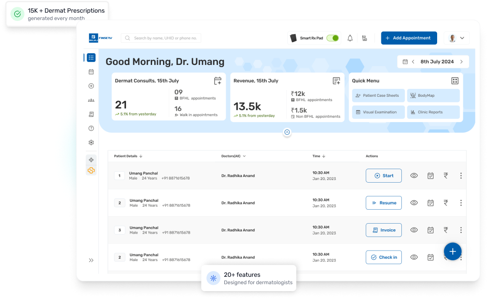The image size is (489, 299).
Task: Open the Doctors(All) filter dropdown
Action: point(234,156)
